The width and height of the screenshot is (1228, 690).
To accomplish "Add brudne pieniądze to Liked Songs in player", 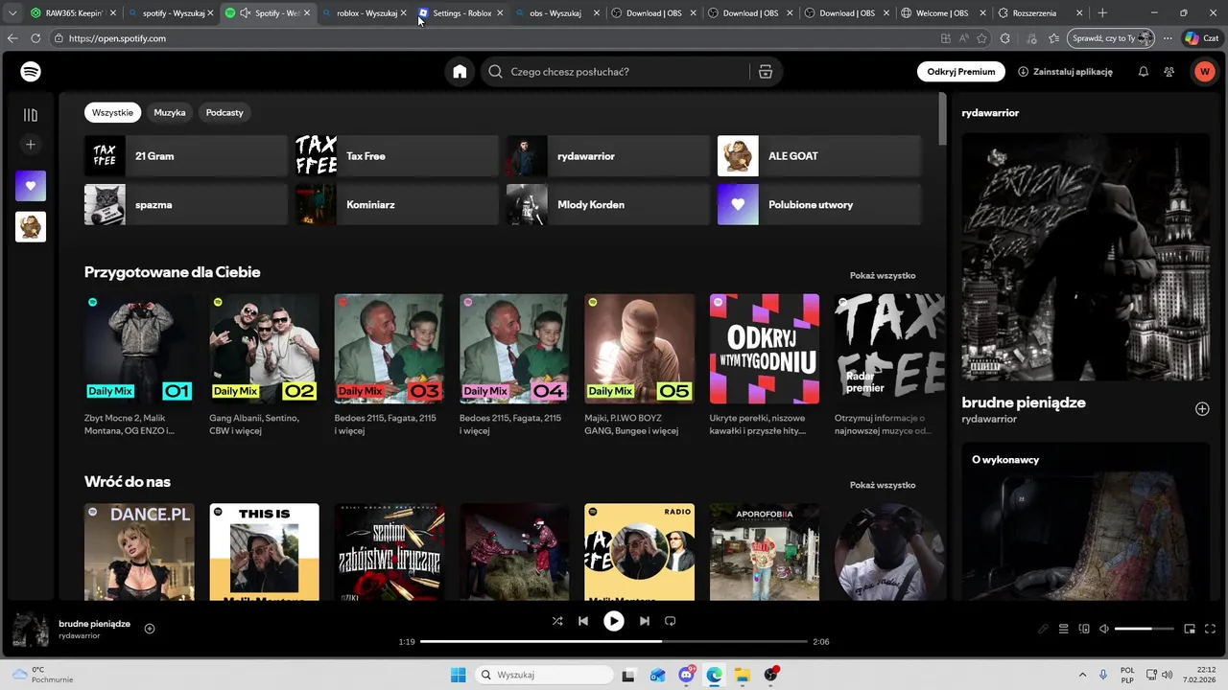I will pos(150,629).
